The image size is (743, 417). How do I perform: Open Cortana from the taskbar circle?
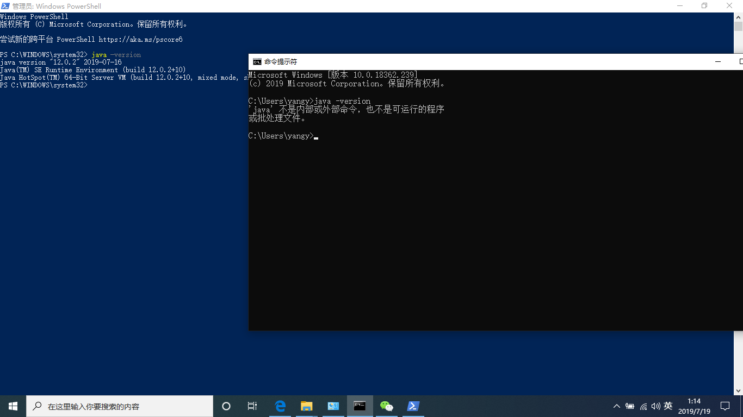click(x=226, y=406)
